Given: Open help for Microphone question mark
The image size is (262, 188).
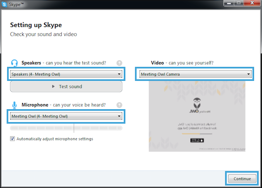Looking at the screenshot, I should pyautogui.click(x=119, y=105).
